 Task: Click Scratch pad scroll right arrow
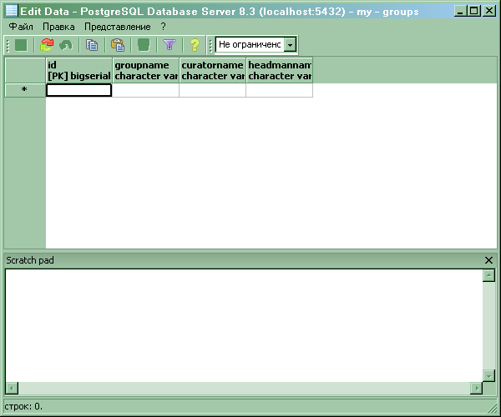[x=477, y=389]
